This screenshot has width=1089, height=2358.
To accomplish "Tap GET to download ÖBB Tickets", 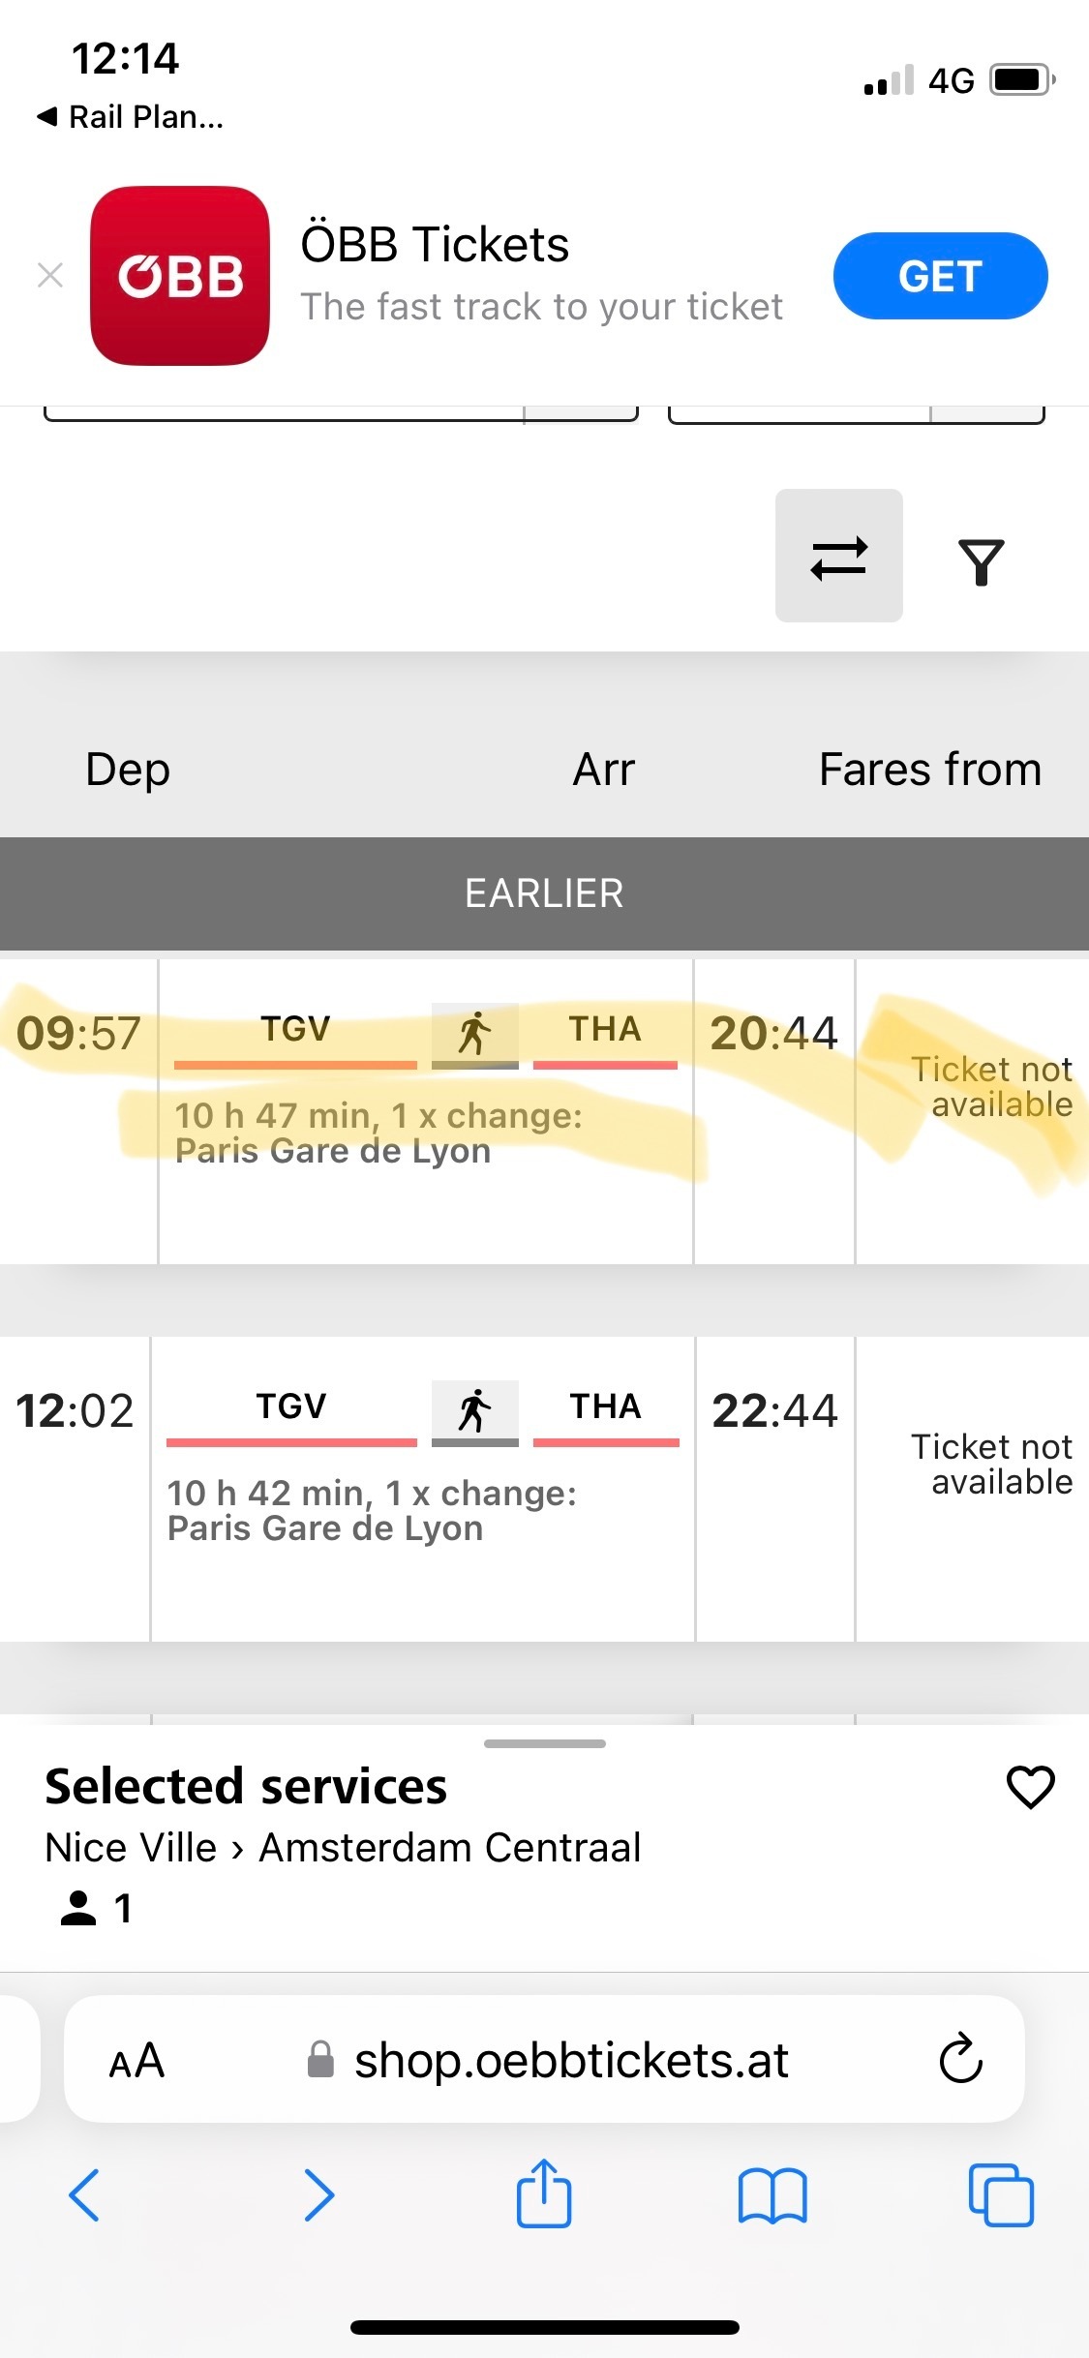I will 940,276.
